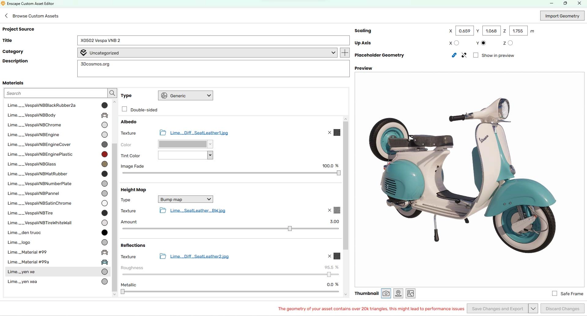Capture thumbnail with the camera icon
587x316 pixels.
pos(386,293)
